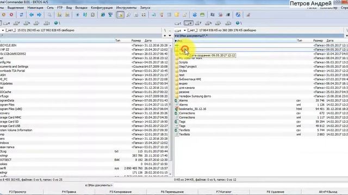This screenshot has width=348, height=195.
Task: Click the yellow folder toolbar icon
Action: pos(177,15)
